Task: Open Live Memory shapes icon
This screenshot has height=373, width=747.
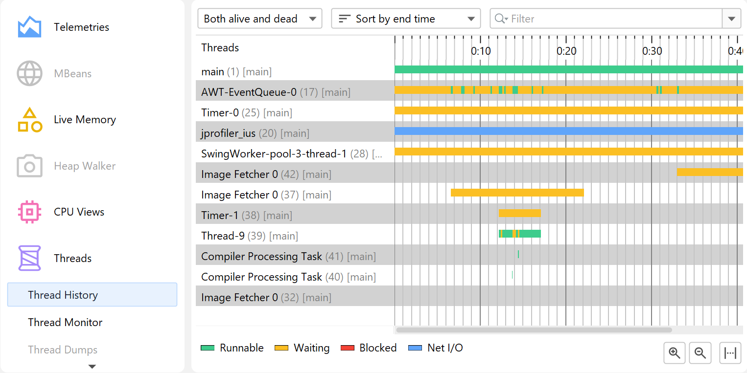Action: [x=29, y=120]
